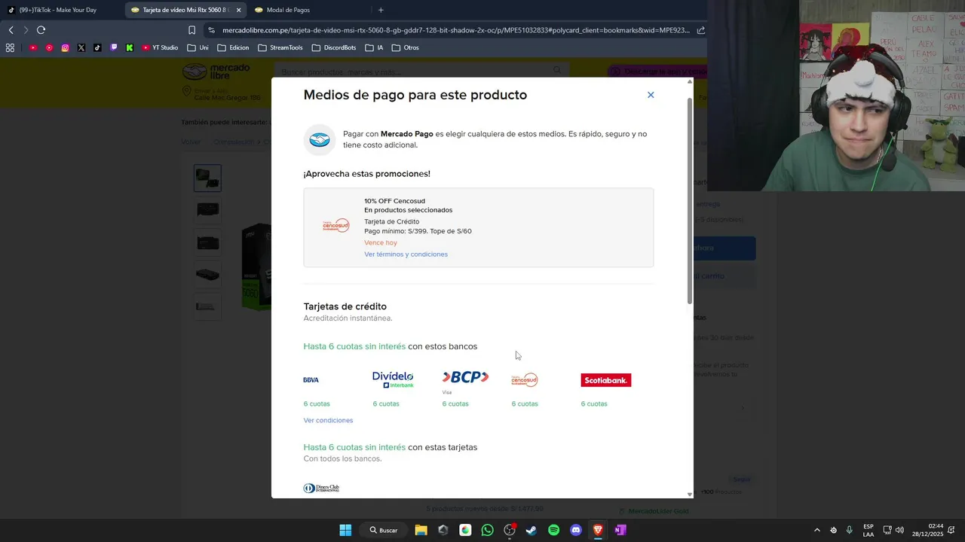965x542 pixels.
Task: Open OneNote from the taskbar
Action: (x=620, y=530)
